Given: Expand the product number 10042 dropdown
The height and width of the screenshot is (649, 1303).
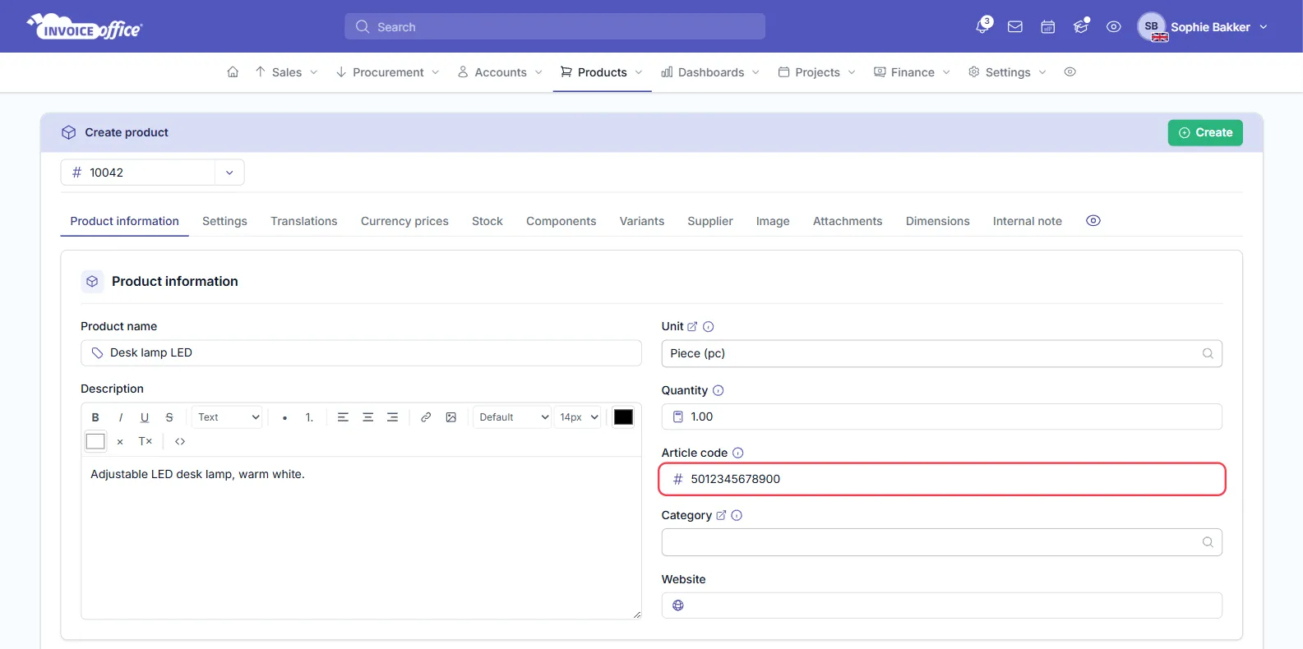Looking at the screenshot, I should (x=229, y=173).
